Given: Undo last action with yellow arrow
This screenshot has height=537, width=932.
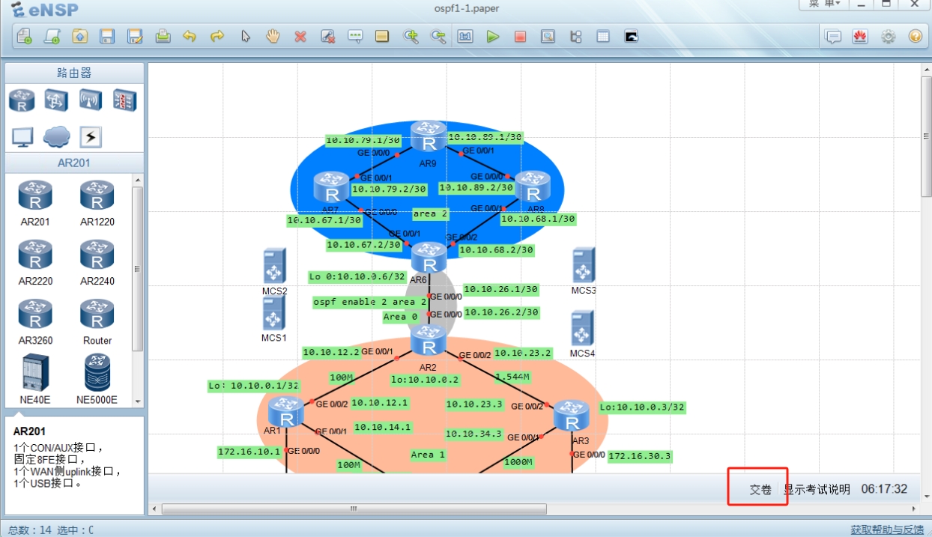Looking at the screenshot, I should pos(190,36).
